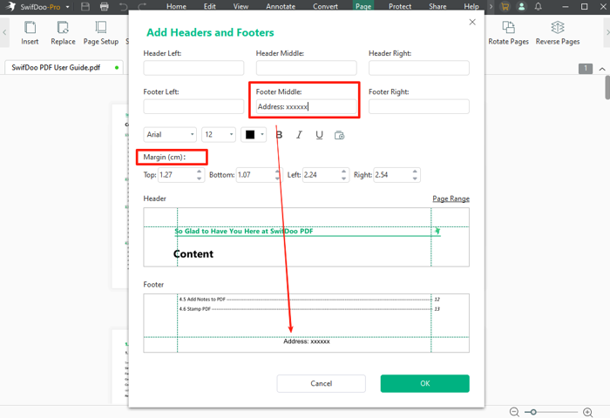Click the Footer preview area
The image size is (610, 418).
coord(306,323)
